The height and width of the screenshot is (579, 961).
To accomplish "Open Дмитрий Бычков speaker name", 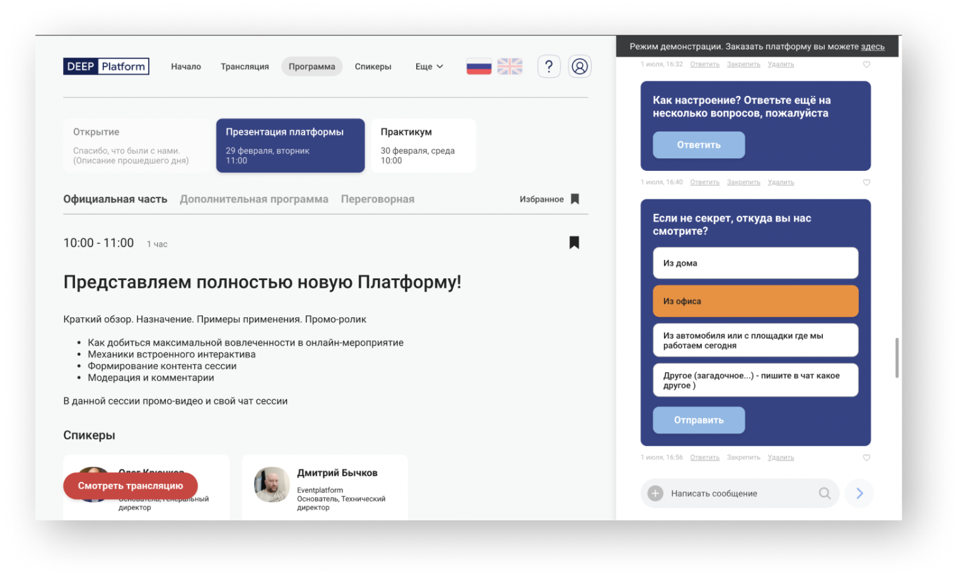I will pos(337,473).
